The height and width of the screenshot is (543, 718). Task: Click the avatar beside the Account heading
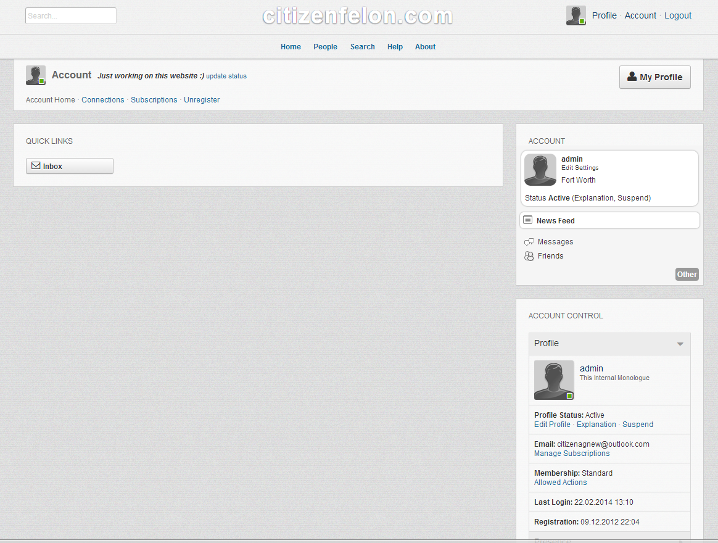[35, 75]
